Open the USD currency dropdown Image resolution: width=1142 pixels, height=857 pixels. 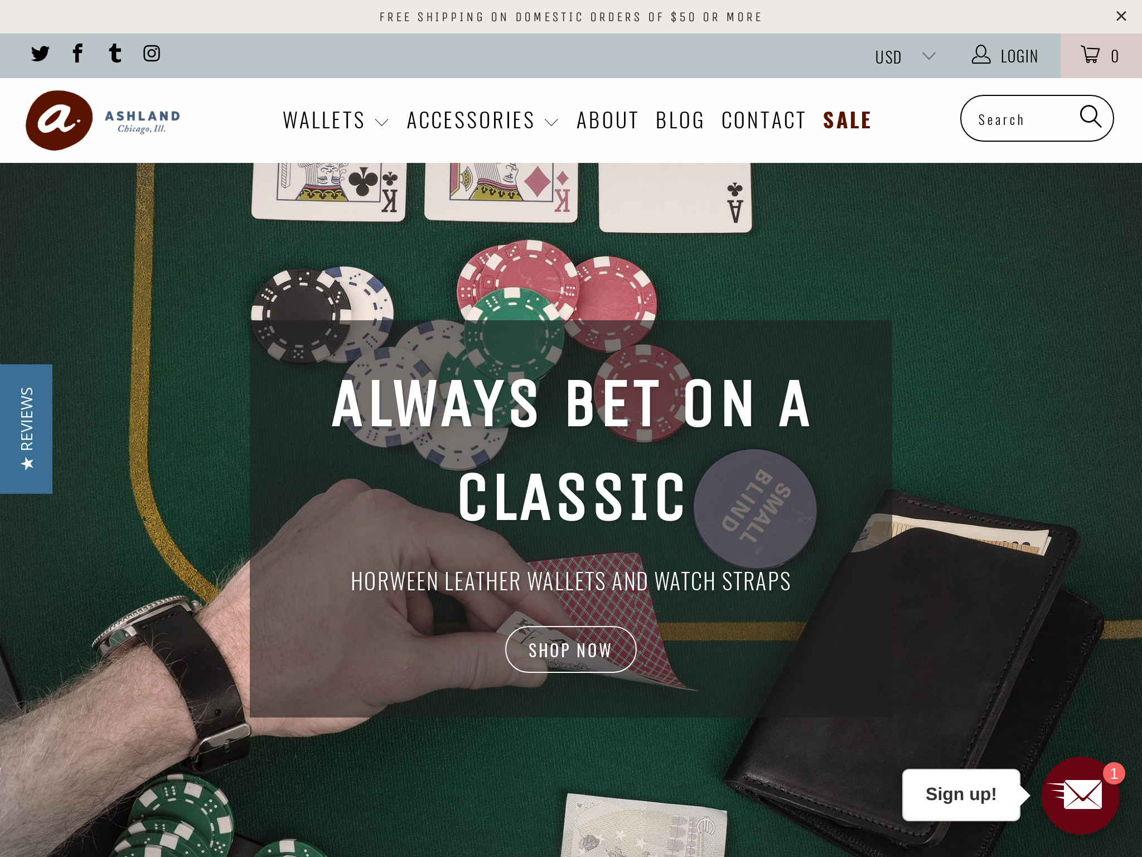(905, 56)
